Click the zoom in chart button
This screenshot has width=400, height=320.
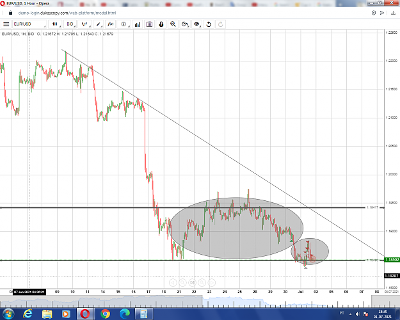pos(202,282)
